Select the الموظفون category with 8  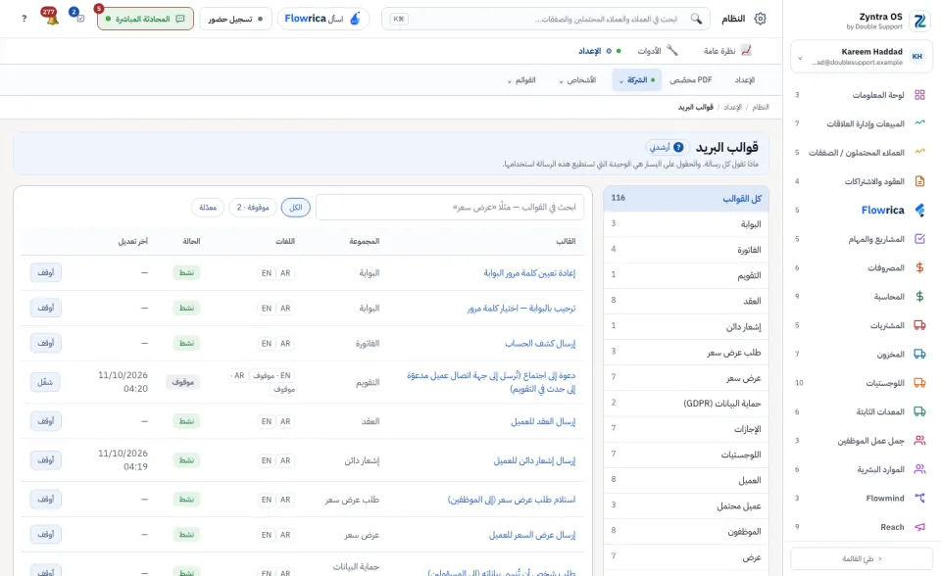click(686, 532)
